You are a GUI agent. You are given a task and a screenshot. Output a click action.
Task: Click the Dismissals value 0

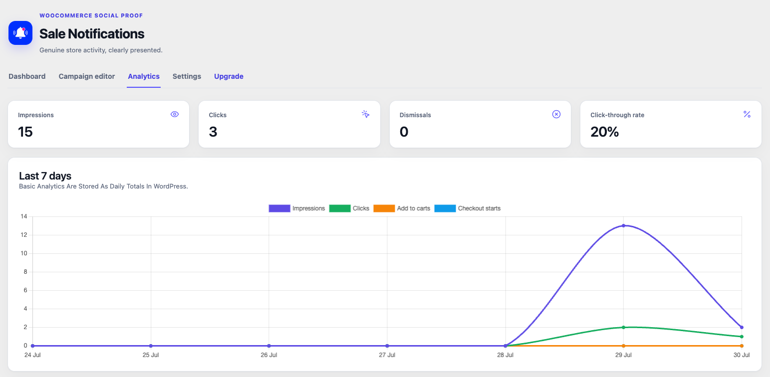coord(404,132)
